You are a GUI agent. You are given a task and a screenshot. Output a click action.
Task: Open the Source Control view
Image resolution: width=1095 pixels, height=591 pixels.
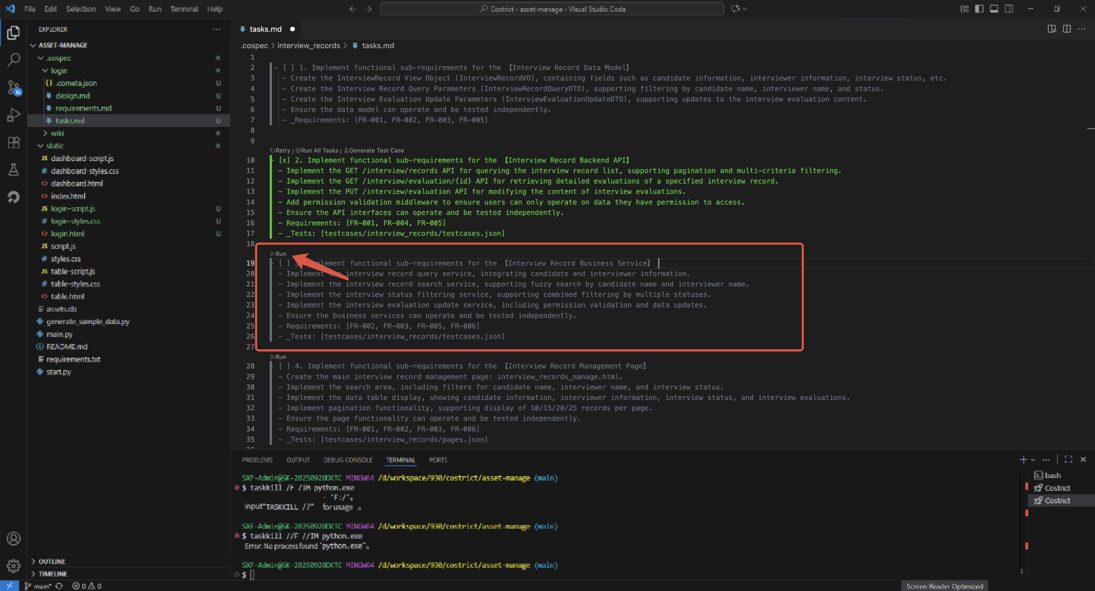click(14, 87)
